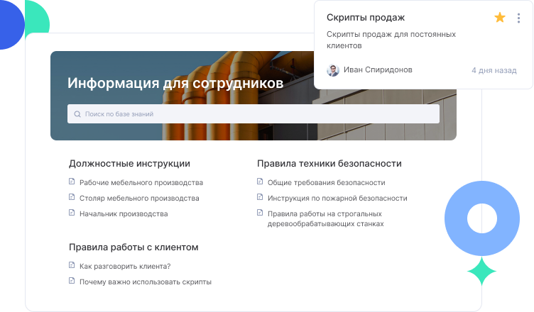Click the search magnifier icon
Image resolution: width=534 pixels, height=312 pixels.
pyautogui.click(x=77, y=113)
